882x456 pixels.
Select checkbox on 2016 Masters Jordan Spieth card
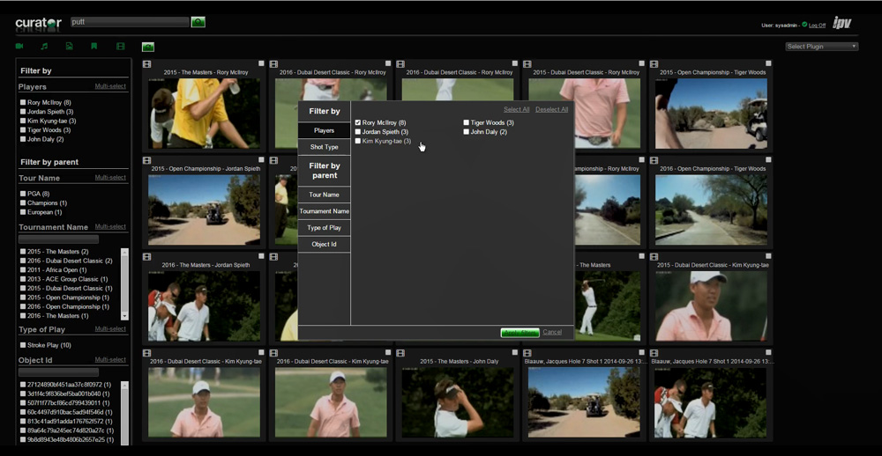point(262,256)
